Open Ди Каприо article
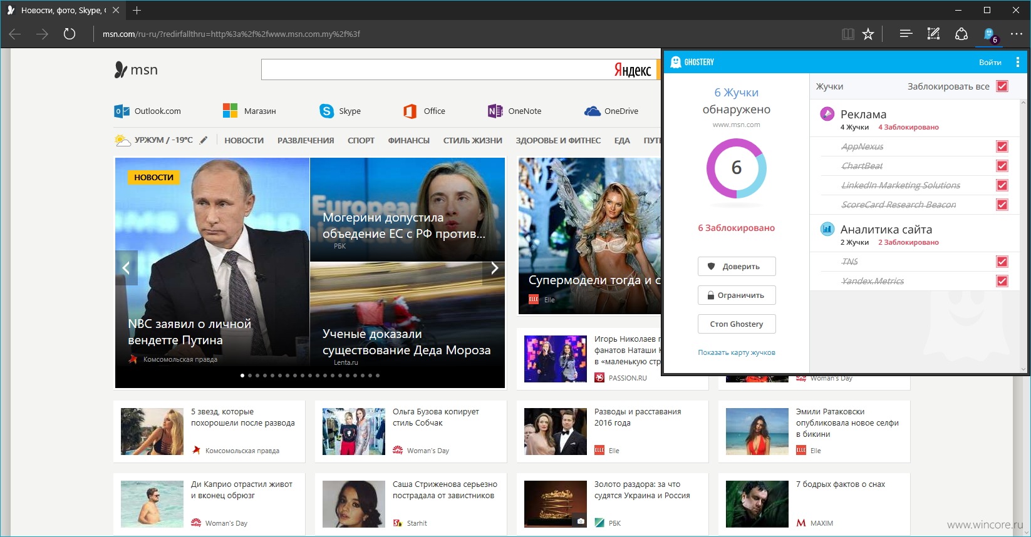1031x537 pixels. tap(209, 504)
